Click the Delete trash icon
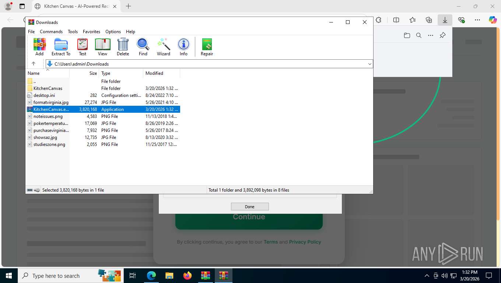501x283 pixels. tap(123, 47)
